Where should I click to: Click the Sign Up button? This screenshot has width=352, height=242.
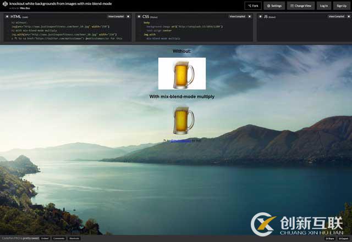tap(342, 5)
